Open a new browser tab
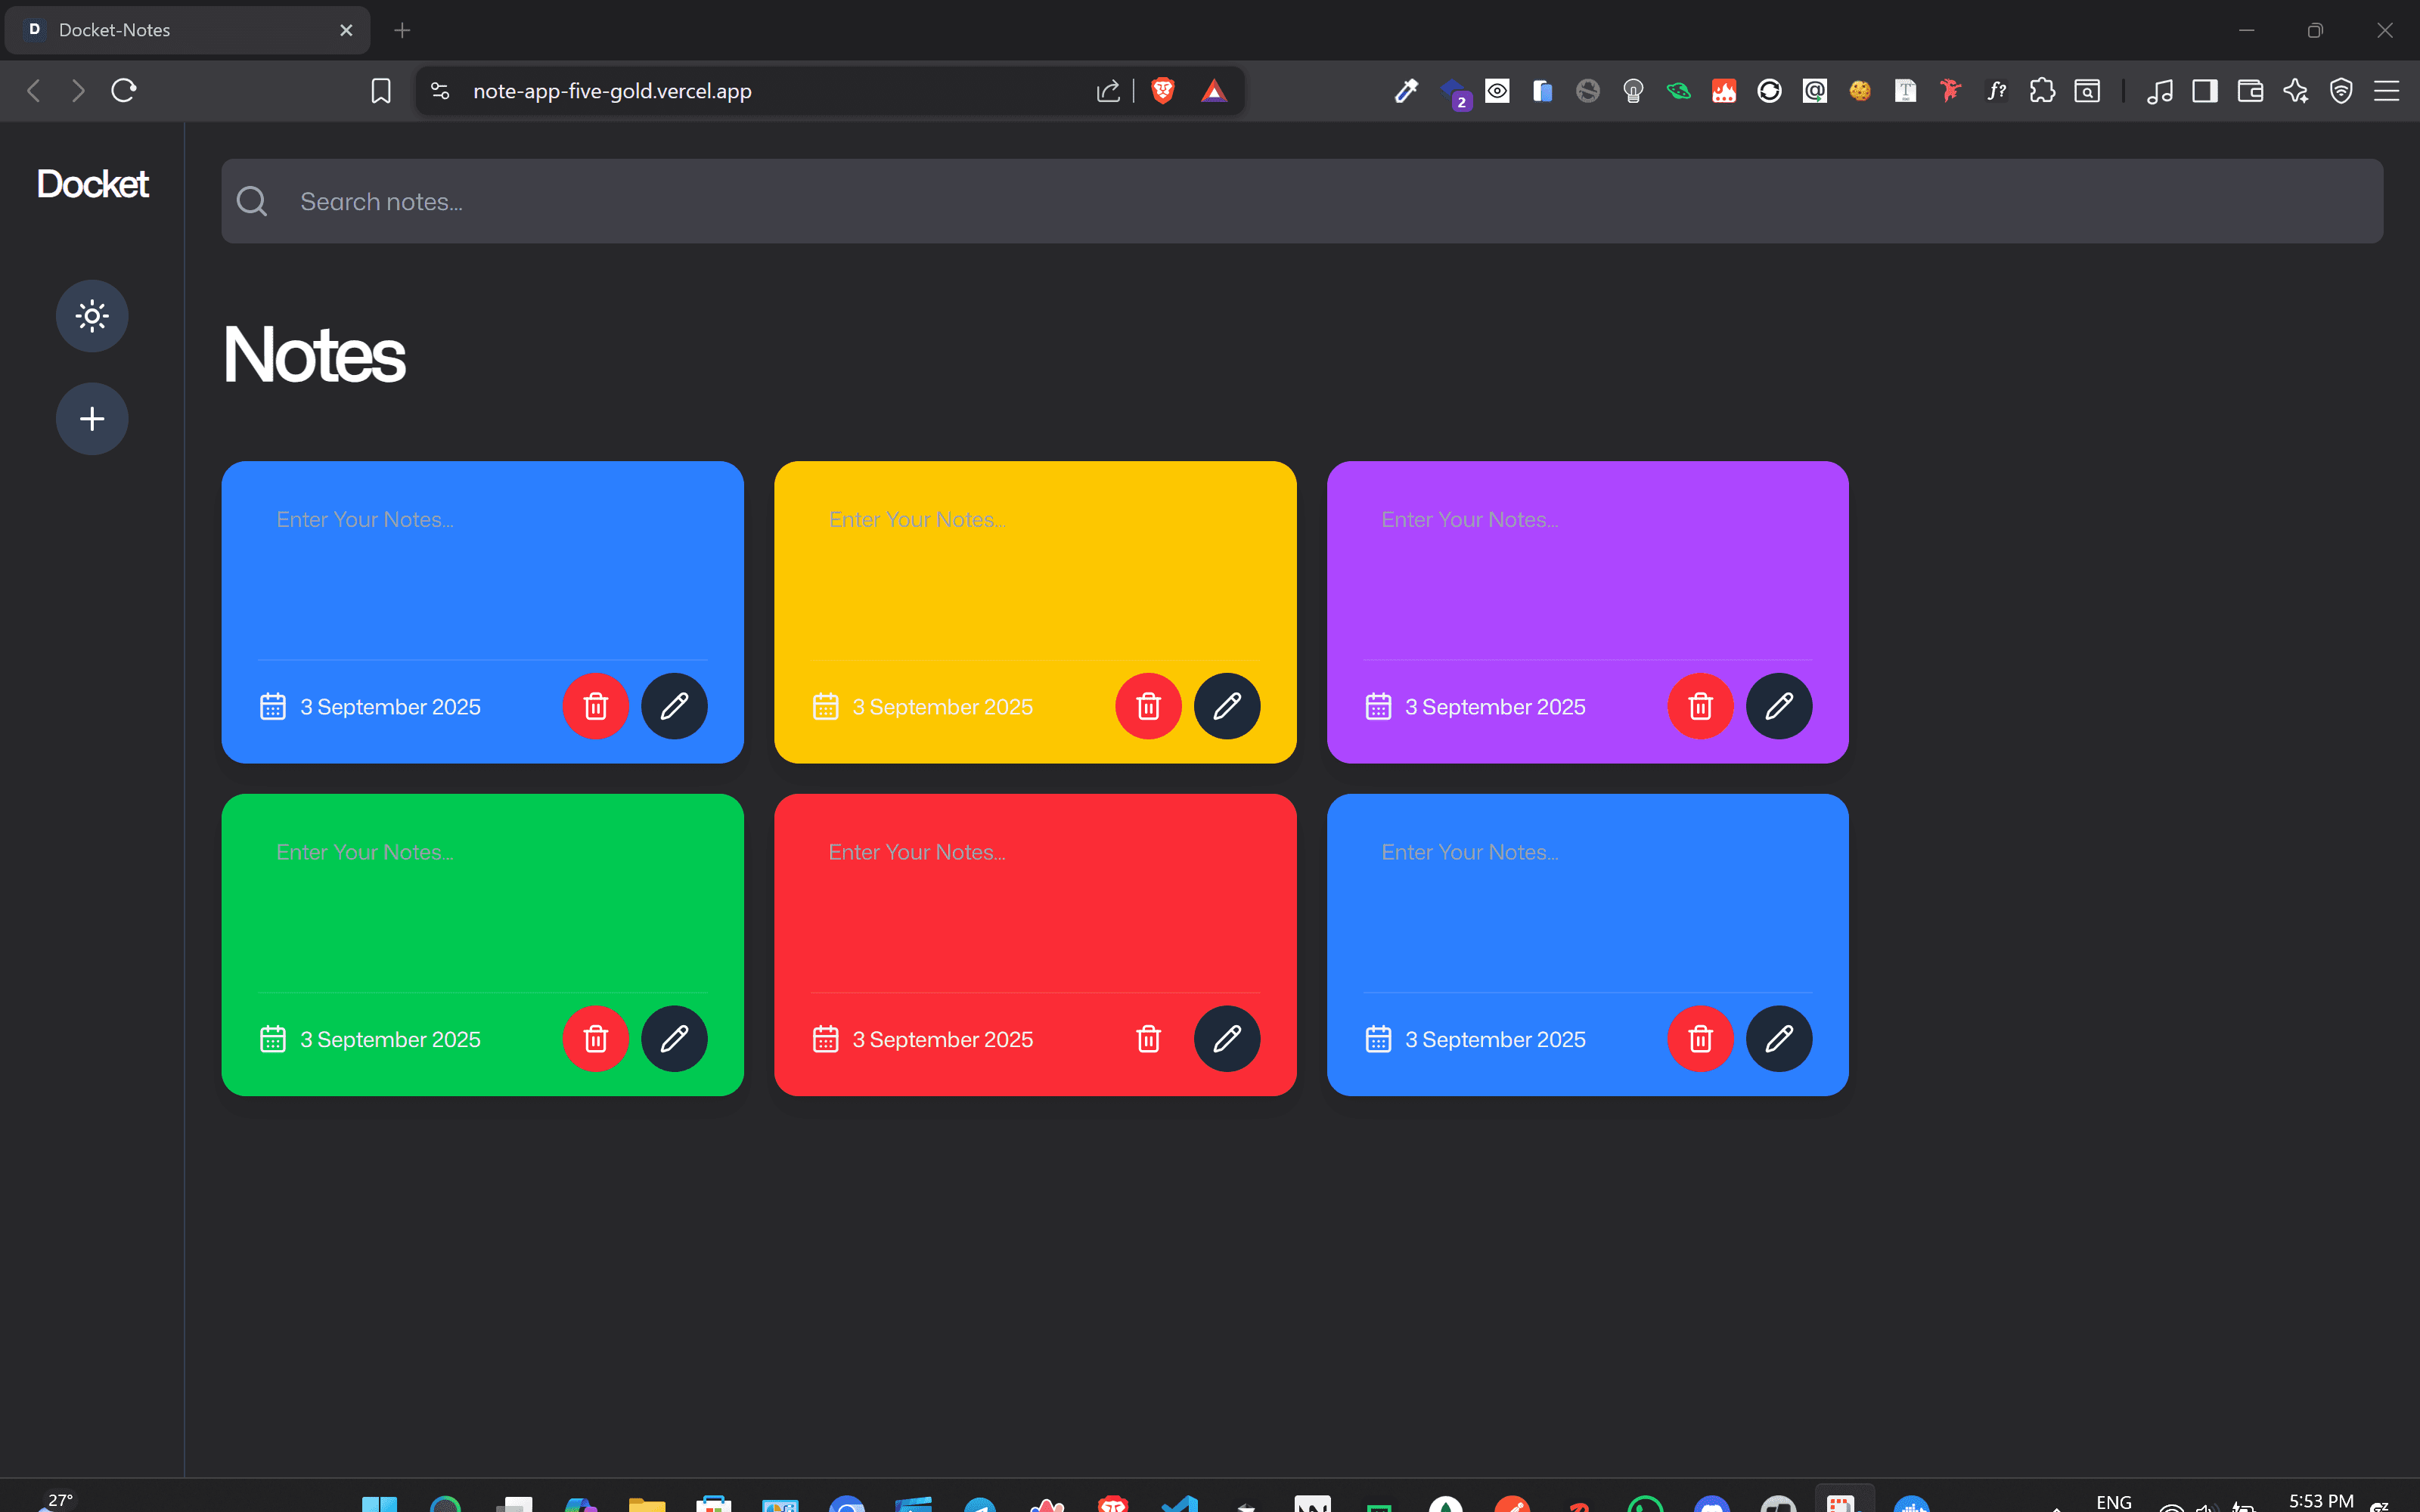Image resolution: width=2420 pixels, height=1512 pixels. pyautogui.click(x=402, y=30)
